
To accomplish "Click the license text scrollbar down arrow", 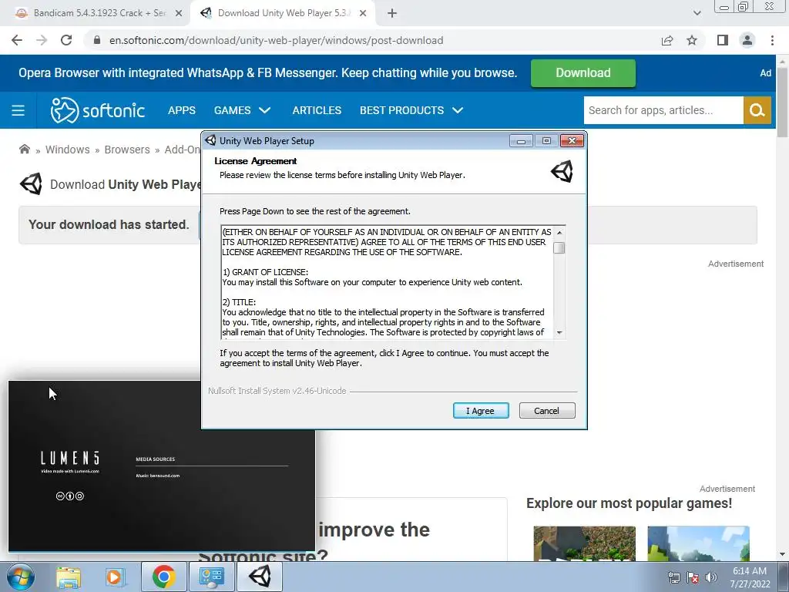I will click(559, 333).
